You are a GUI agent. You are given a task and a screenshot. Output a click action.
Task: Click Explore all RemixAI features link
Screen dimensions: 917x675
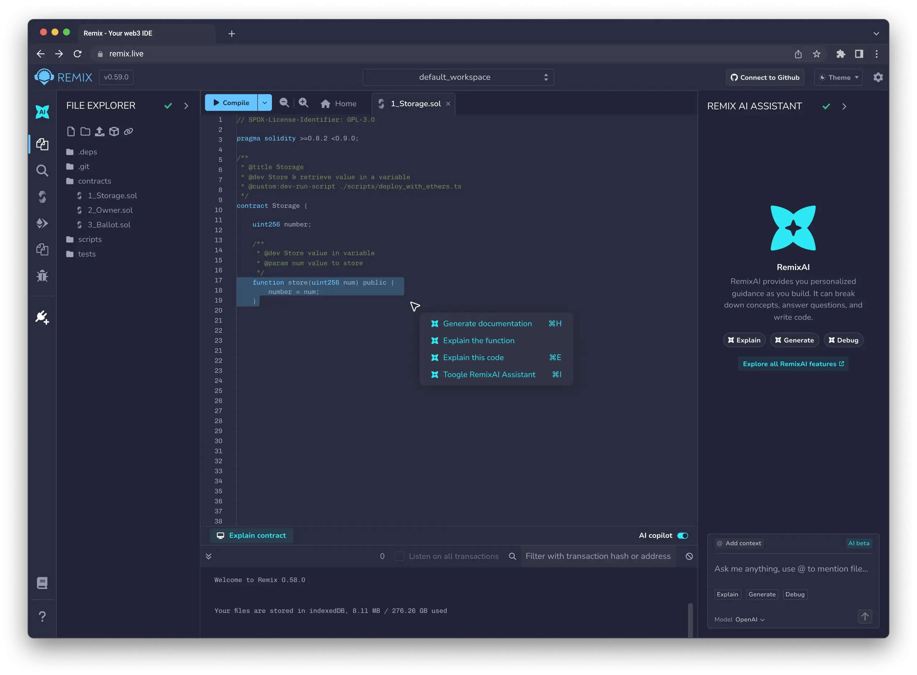point(793,364)
